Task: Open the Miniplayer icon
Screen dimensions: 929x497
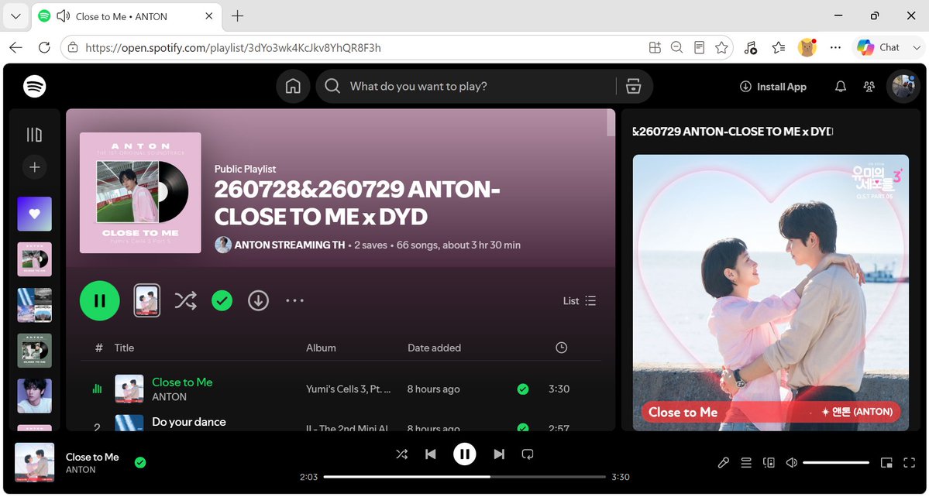Action: 886,463
